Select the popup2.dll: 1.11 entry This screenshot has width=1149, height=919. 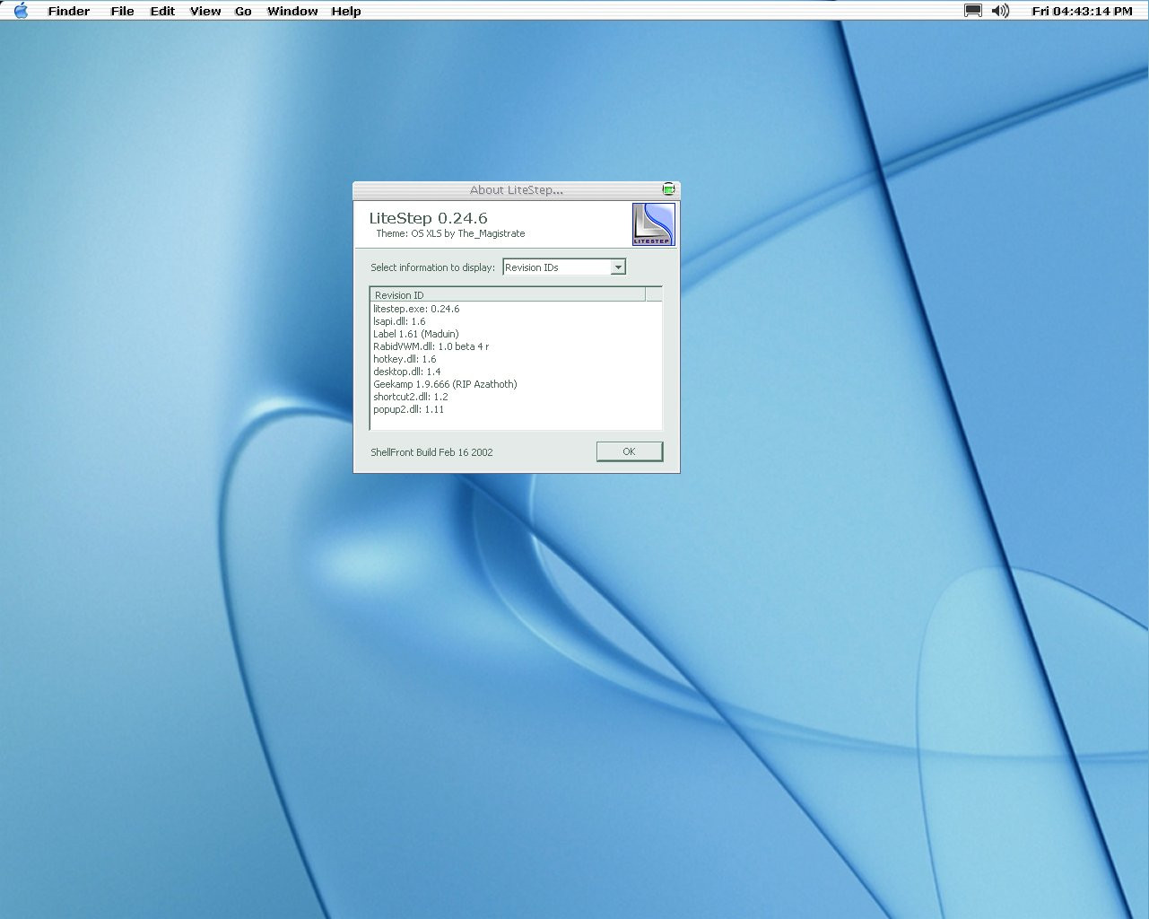(408, 409)
